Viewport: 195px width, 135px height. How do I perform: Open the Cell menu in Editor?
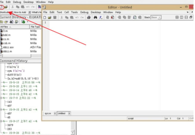[x=67, y=12]
